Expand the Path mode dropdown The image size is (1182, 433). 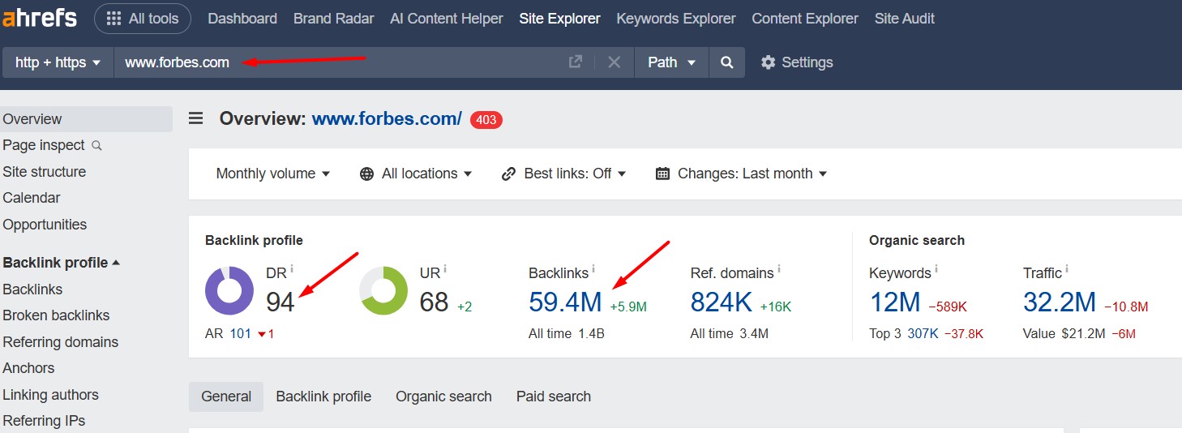(x=671, y=62)
